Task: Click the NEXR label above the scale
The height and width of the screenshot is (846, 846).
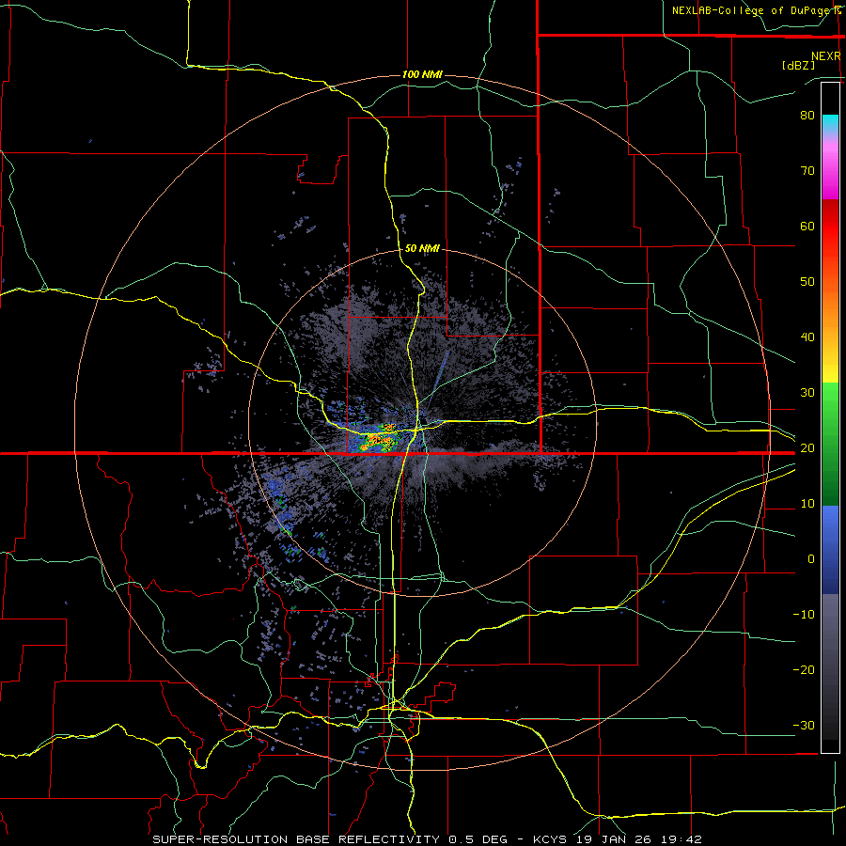Action: [x=825, y=56]
